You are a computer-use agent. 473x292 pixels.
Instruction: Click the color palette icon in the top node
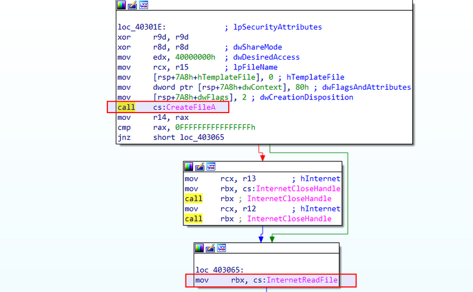tap(122, 5)
